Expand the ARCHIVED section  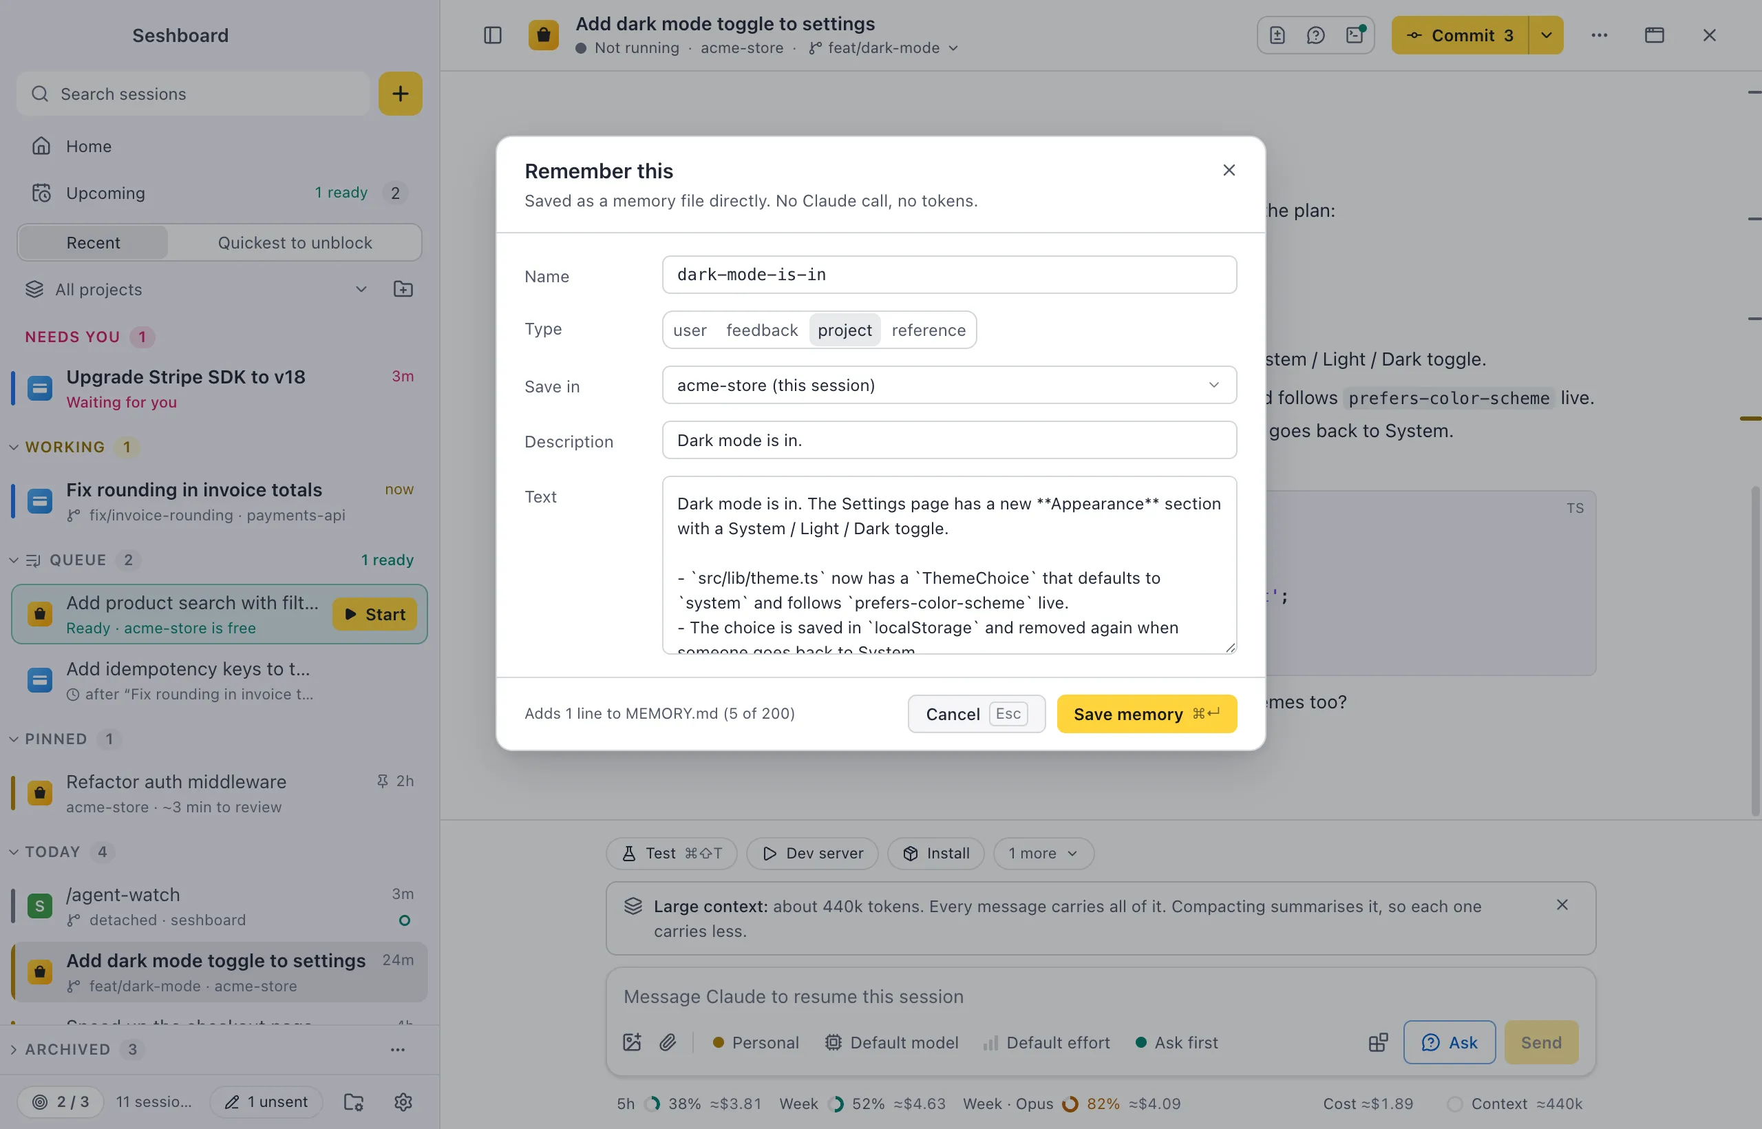pyautogui.click(x=13, y=1049)
